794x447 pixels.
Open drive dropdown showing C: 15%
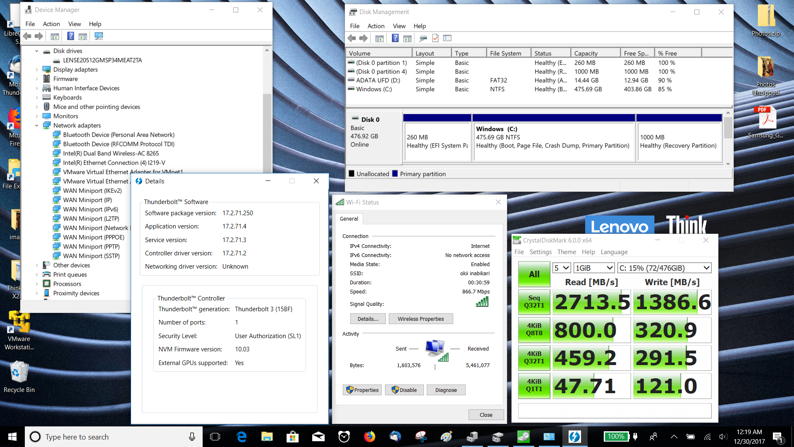coord(665,268)
